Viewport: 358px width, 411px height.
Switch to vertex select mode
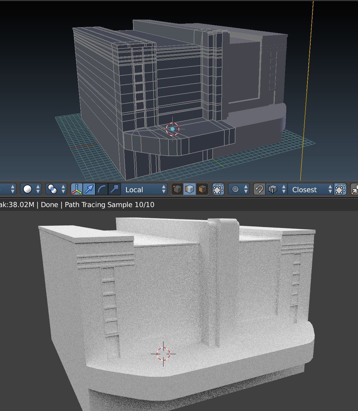[177, 189]
